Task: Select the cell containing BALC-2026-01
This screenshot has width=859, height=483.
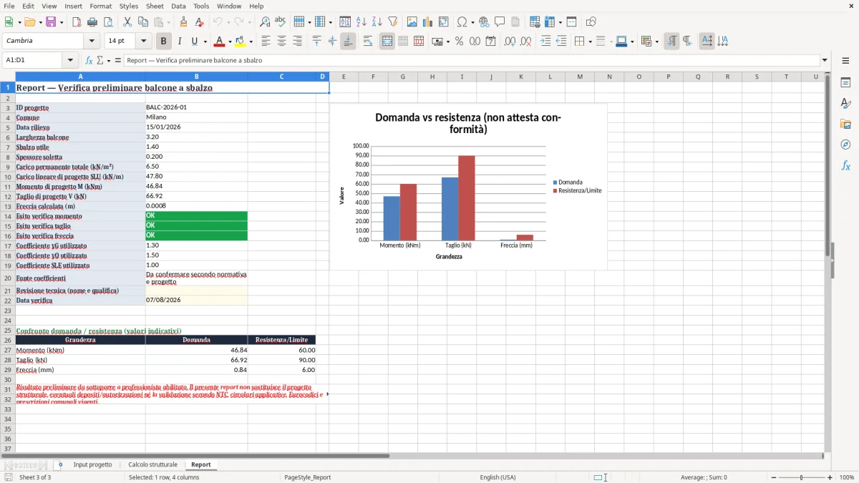Action: [x=196, y=107]
